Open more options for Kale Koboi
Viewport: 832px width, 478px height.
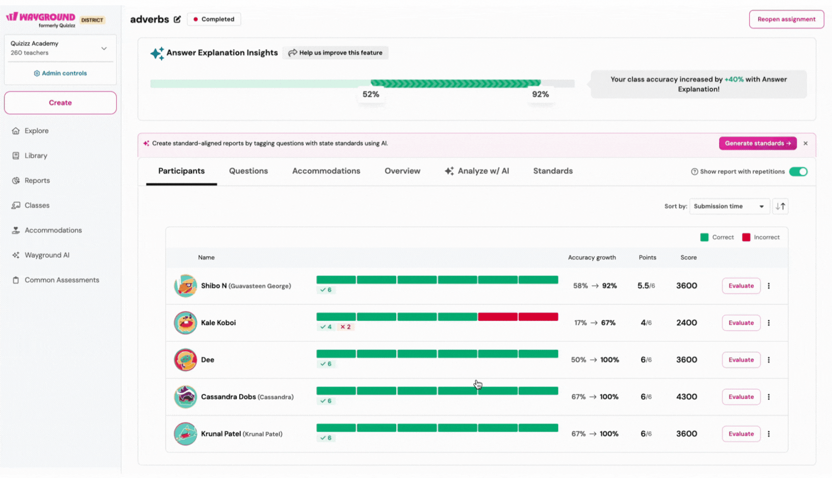click(x=769, y=323)
